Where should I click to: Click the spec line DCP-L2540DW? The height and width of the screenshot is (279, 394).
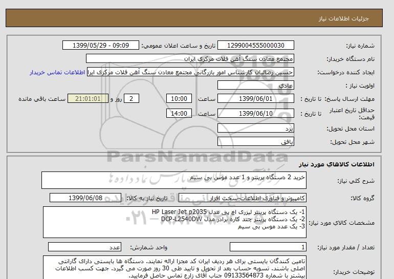(233, 219)
